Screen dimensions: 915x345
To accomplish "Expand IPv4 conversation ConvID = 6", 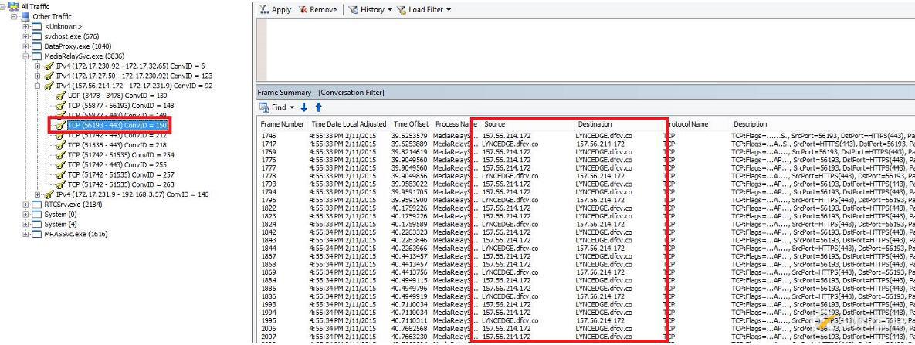I will tap(37, 66).
